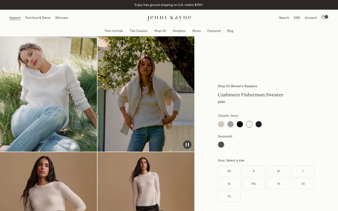
Task: Open the USD currency selector
Action: tap(297, 18)
